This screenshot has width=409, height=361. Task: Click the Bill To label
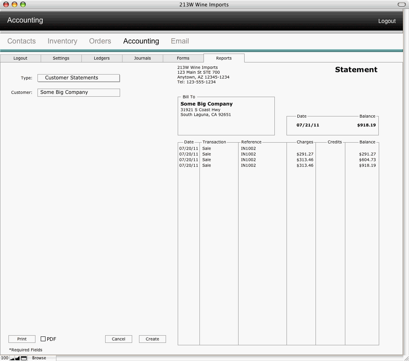pos(189,97)
